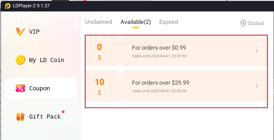Switch to the Unclaimed tab
This screenshot has height=140, width=274.
pos(98,22)
